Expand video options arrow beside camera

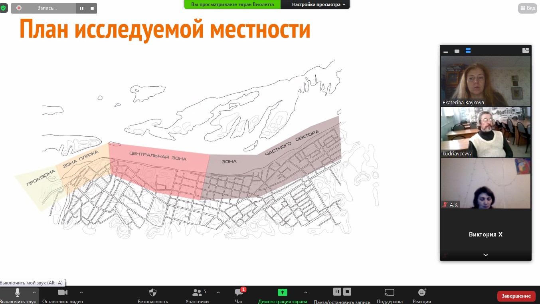tap(81, 292)
